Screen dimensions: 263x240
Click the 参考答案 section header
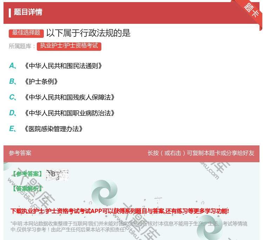[x=20, y=153]
